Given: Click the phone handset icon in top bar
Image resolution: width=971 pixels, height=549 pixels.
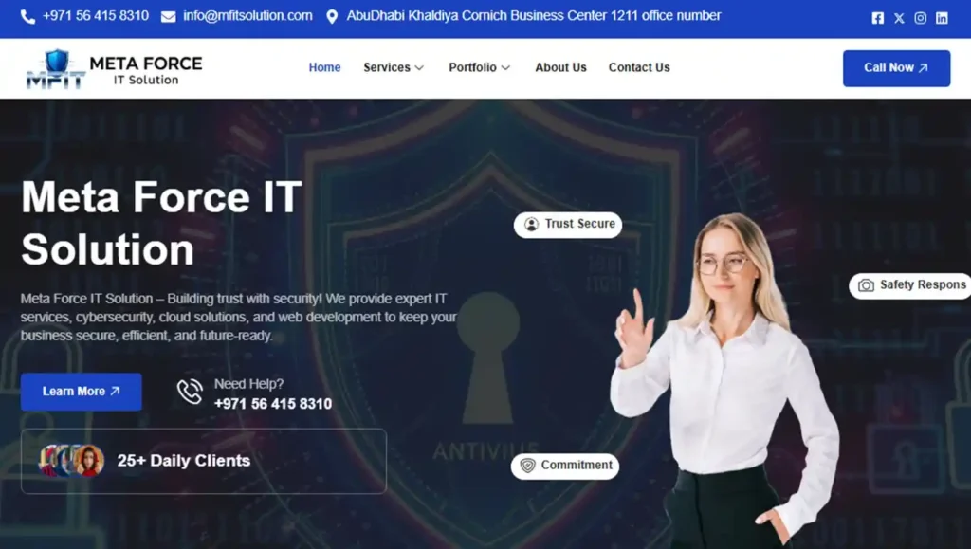Looking at the screenshot, I should point(27,17).
